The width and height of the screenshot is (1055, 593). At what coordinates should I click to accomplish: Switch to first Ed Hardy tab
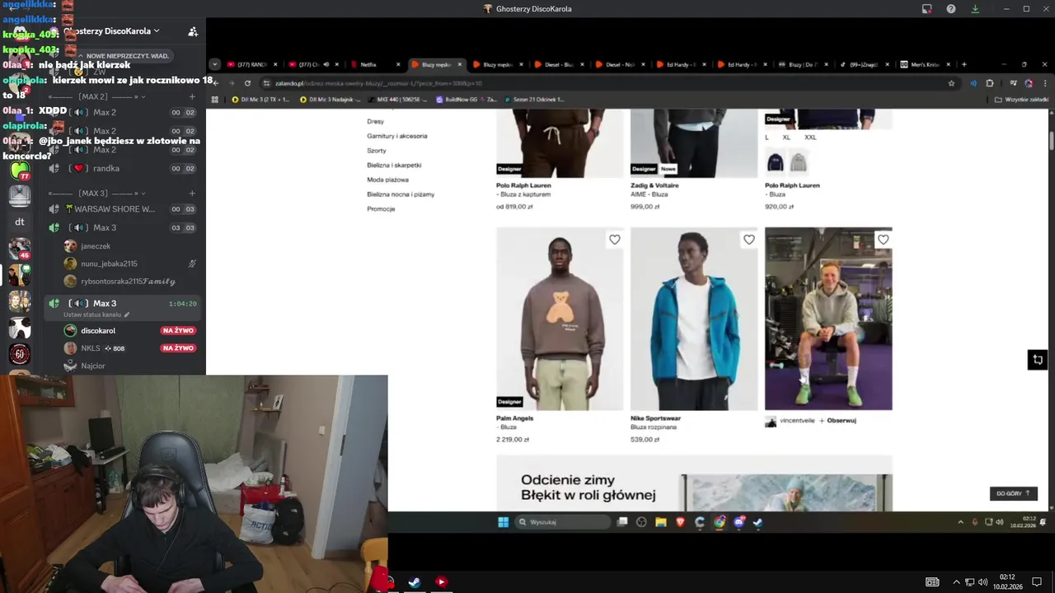[682, 64]
